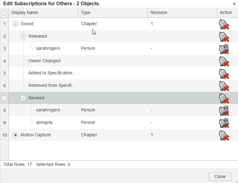Click unsubscribe bell for Owner Changed event
This screenshot has width=238, height=183.
[224, 61]
